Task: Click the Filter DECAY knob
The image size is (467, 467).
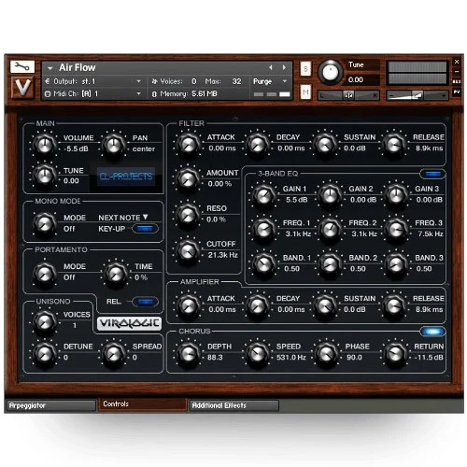Action: coord(257,144)
